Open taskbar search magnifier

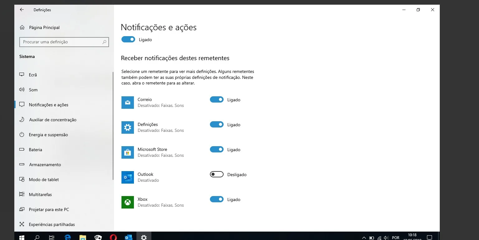pos(37,238)
